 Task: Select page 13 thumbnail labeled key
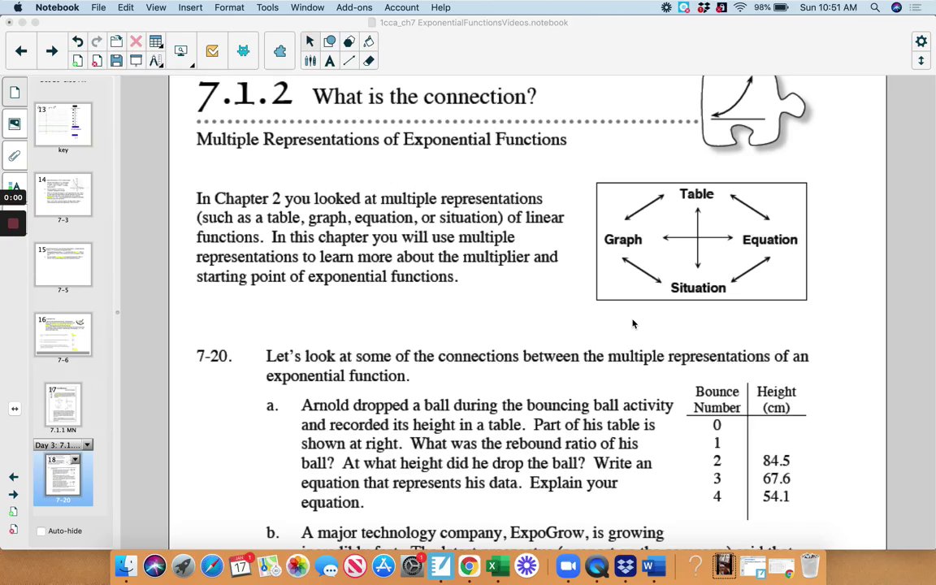tap(63, 124)
